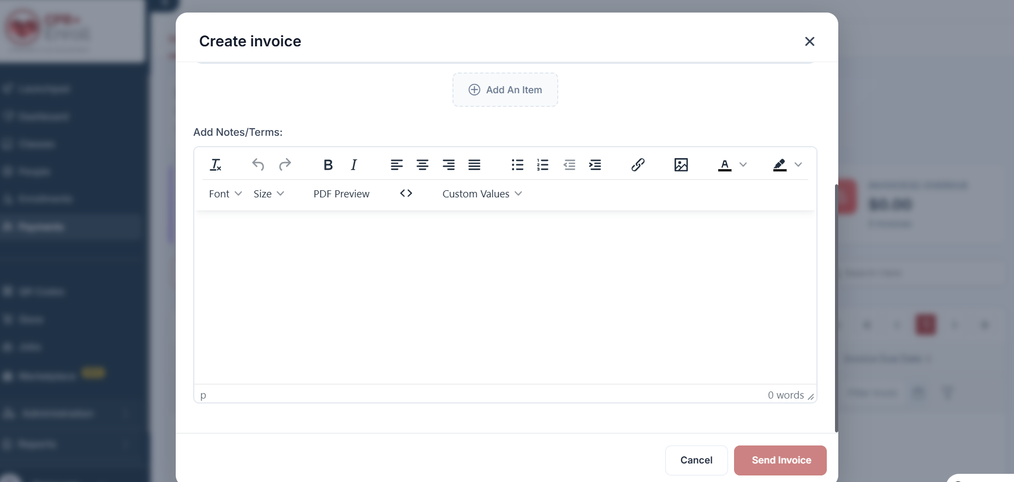Center align the text

tap(422, 165)
